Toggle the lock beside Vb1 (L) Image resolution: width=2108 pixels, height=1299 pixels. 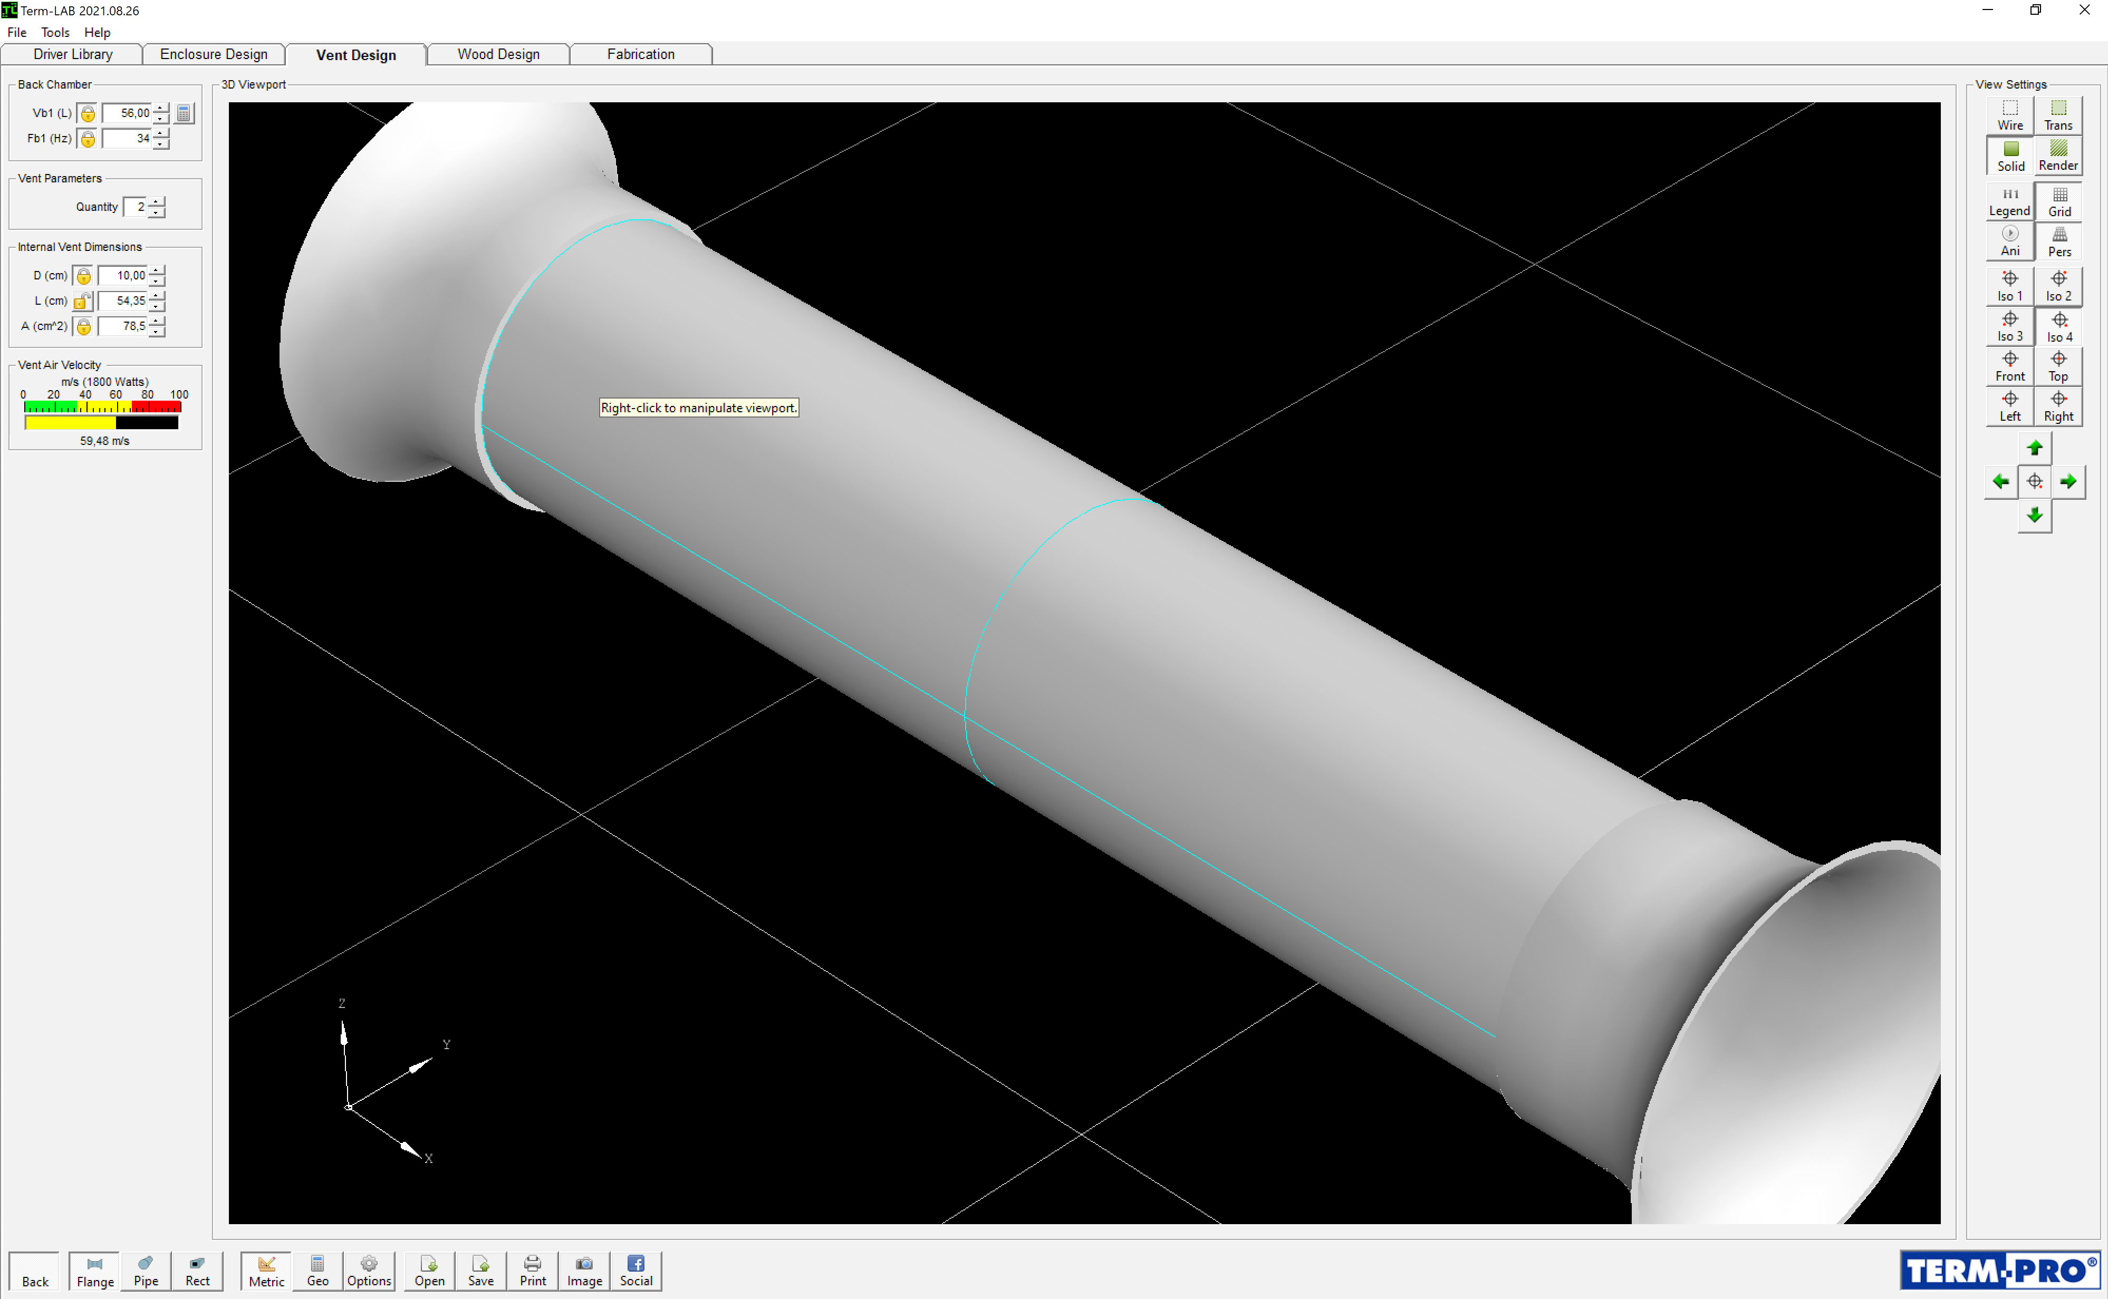[x=88, y=113]
